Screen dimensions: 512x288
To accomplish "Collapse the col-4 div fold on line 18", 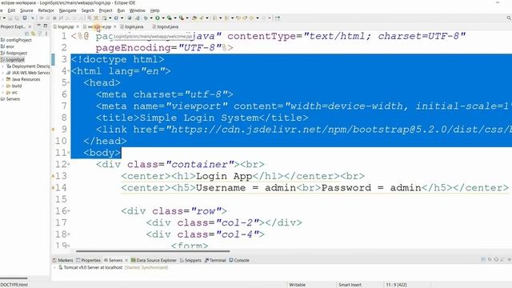I will tap(69, 234).
